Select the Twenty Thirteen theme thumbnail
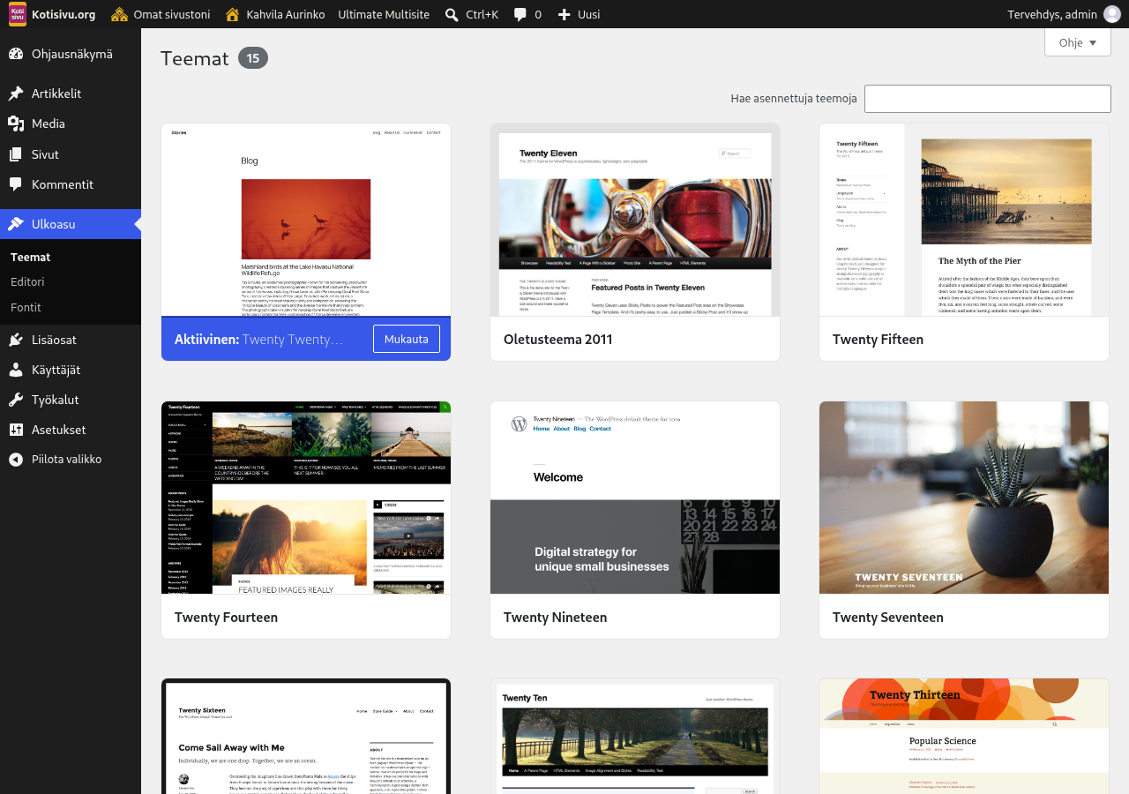1129x794 pixels. pyautogui.click(x=964, y=737)
